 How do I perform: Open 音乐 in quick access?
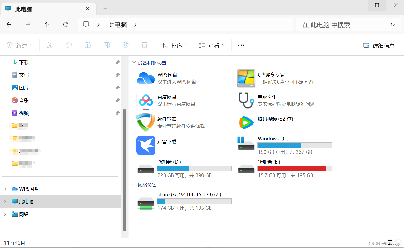[x=21, y=101]
